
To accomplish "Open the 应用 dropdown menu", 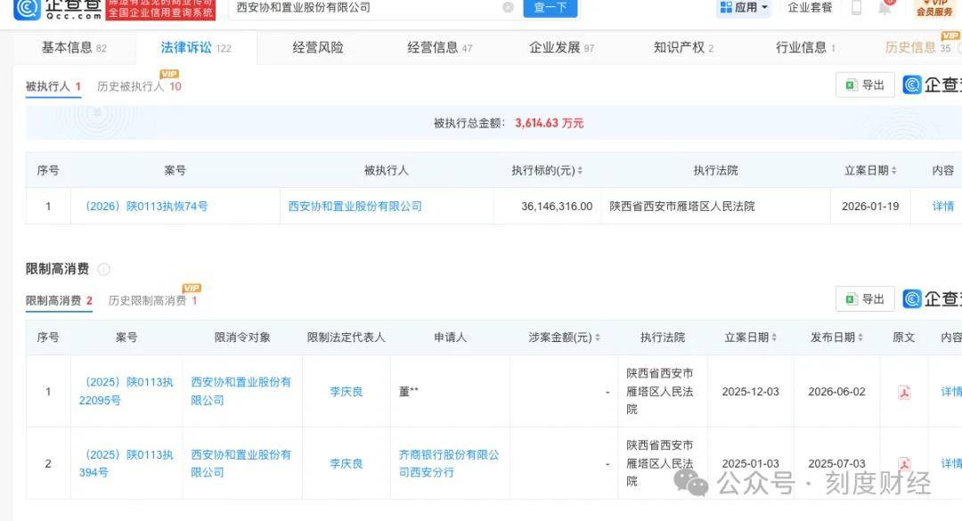I will 744,7.
